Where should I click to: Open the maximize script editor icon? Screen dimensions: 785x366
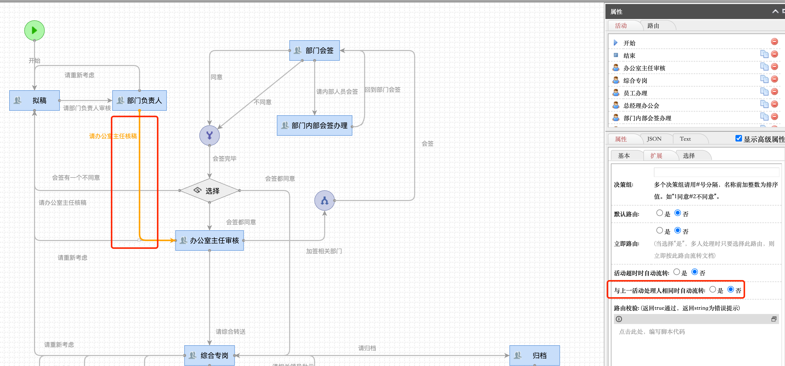(773, 319)
